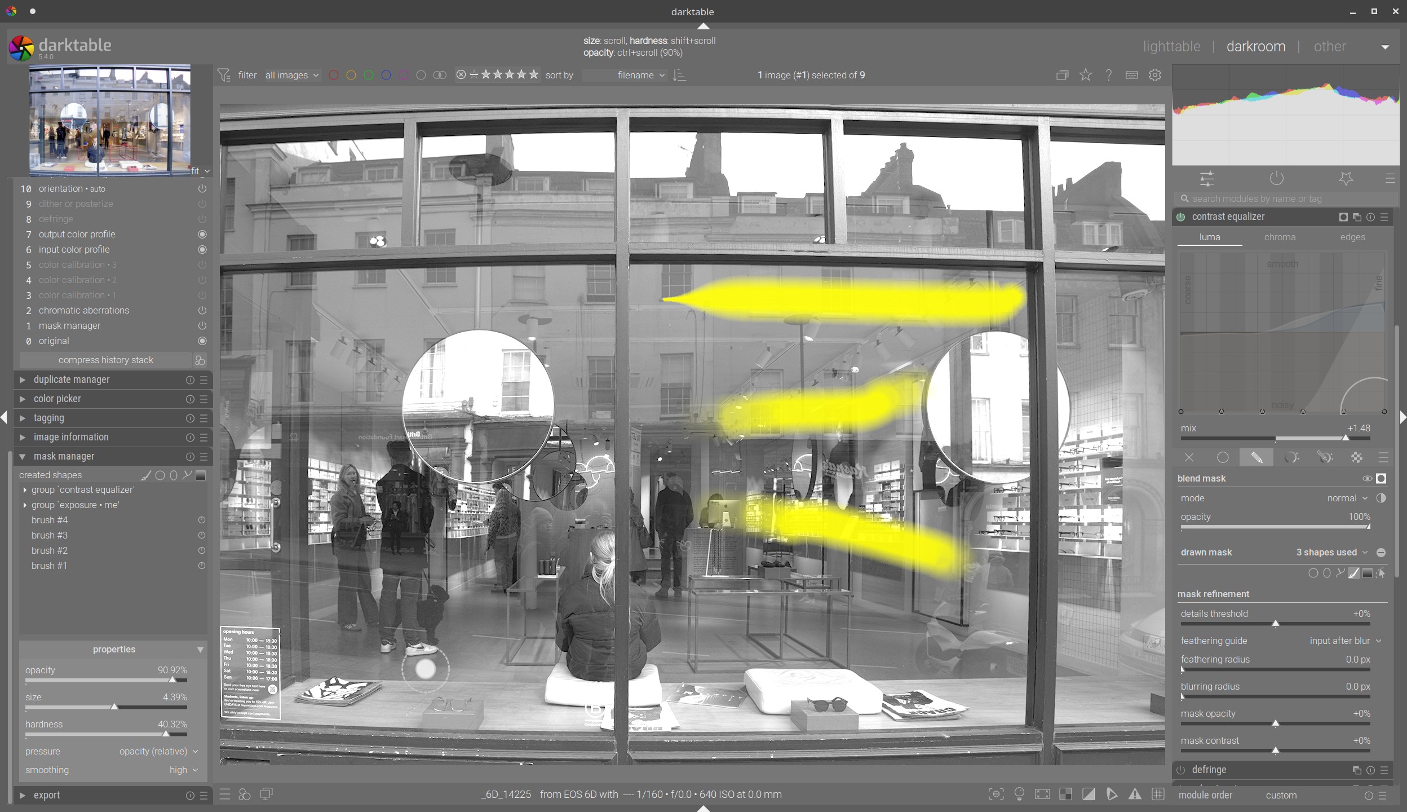Expand the group 'contrast equalizer' tree
1407x812 pixels.
pos(25,490)
